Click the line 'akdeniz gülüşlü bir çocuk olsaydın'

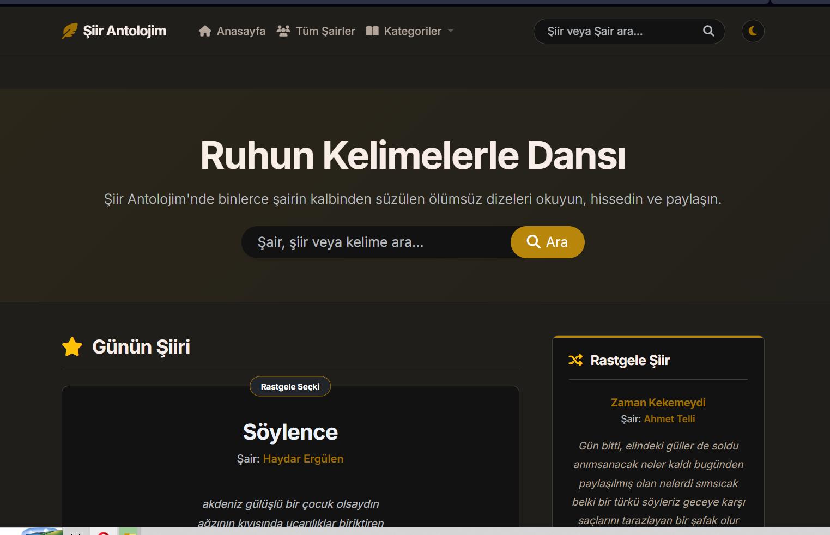click(x=290, y=504)
